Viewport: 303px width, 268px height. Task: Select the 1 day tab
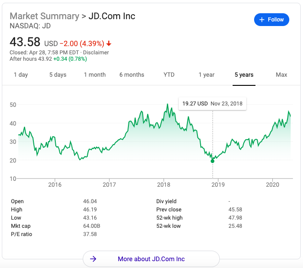[21, 75]
